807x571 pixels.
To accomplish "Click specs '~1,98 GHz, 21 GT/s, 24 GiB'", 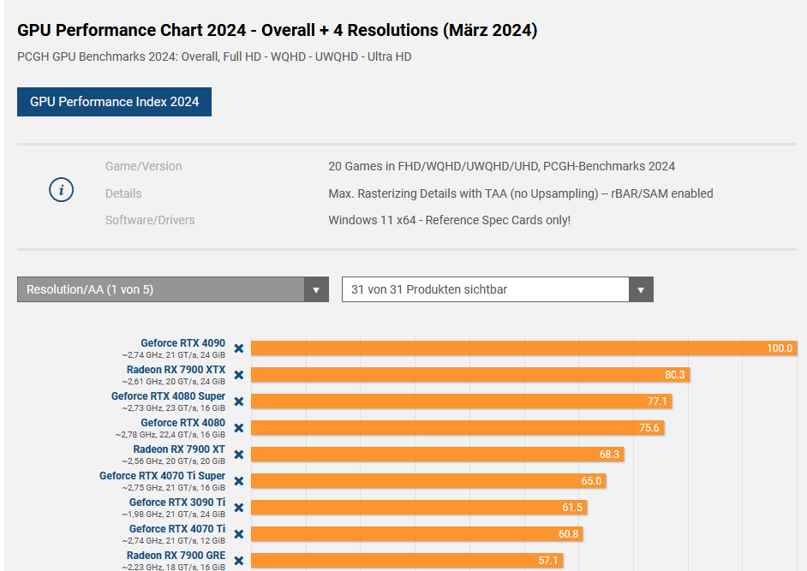I will pos(173,514).
